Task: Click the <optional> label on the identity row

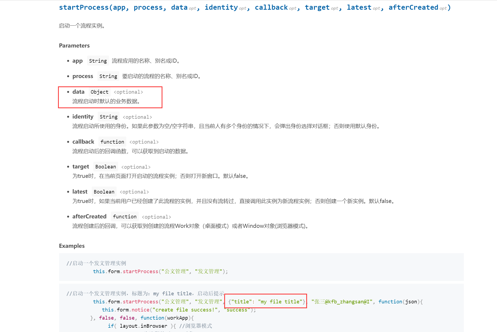Action: 137,117
